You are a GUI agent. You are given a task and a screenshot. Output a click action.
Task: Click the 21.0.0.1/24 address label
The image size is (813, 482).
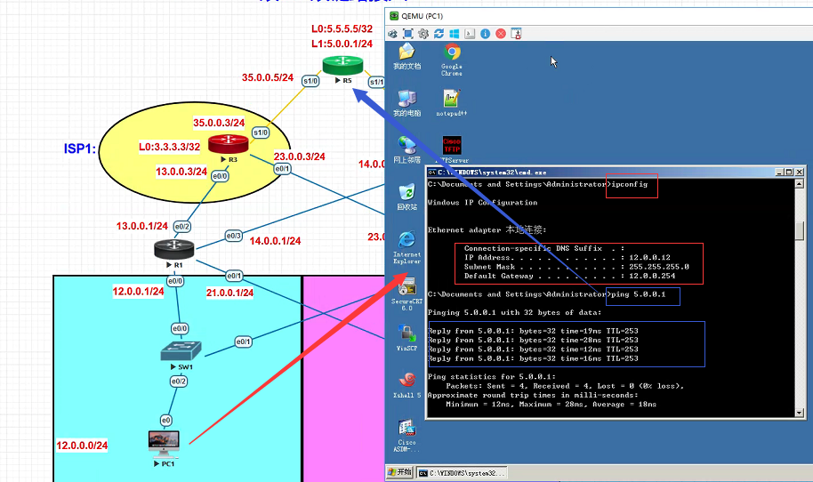229,293
